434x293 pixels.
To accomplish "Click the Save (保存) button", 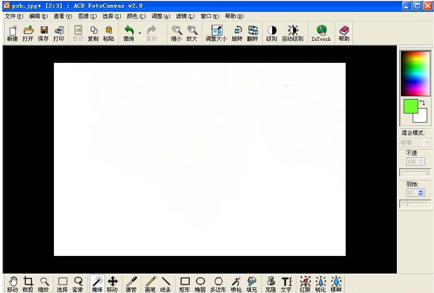I will coord(43,33).
